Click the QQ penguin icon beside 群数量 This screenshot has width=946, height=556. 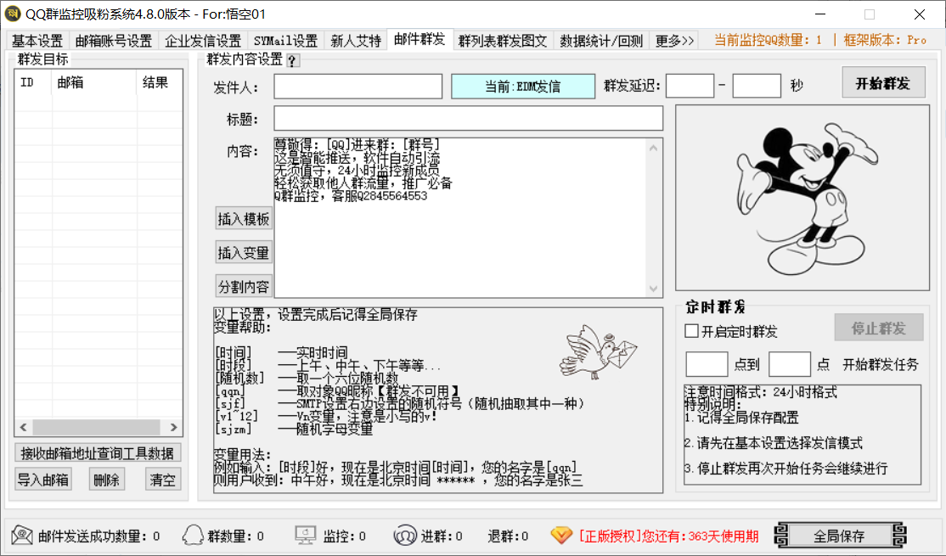coord(193,535)
